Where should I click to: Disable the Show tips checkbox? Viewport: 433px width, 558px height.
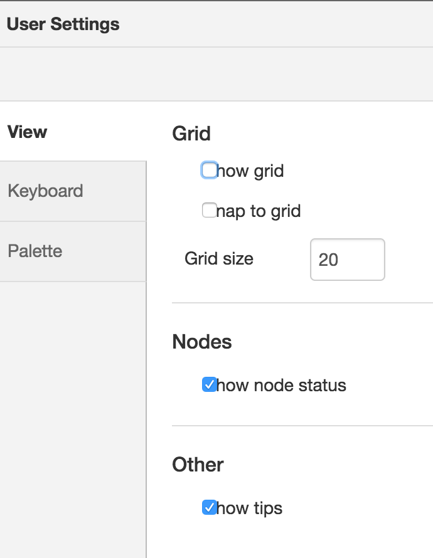(x=209, y=507)
